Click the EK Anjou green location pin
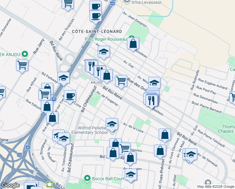The width and height of the screenshot is (235, 189). click(x=25, y=54)
